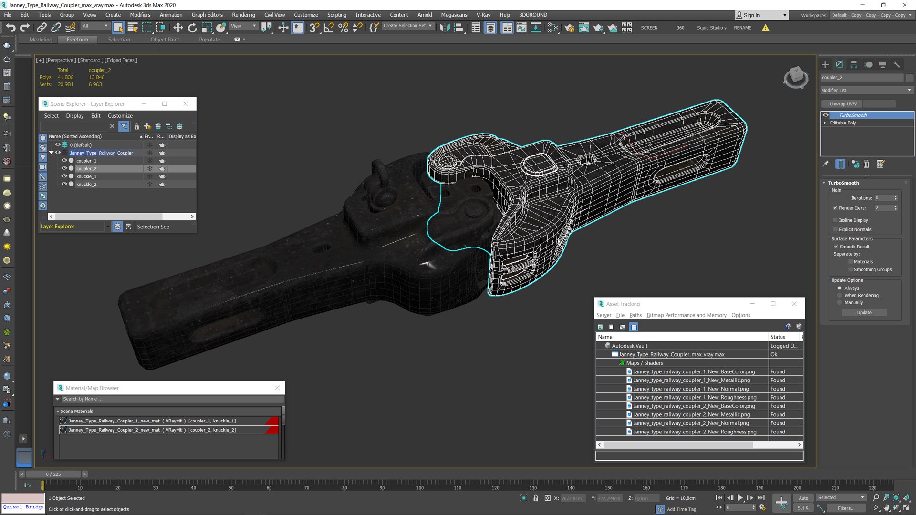Select the Move transform tool
Viewport: 916px width, 515px height.
[x=177, y=28]
